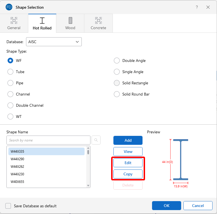Click the Concrete tab icon
Screen dimensions: 217x214
[98, 21]
